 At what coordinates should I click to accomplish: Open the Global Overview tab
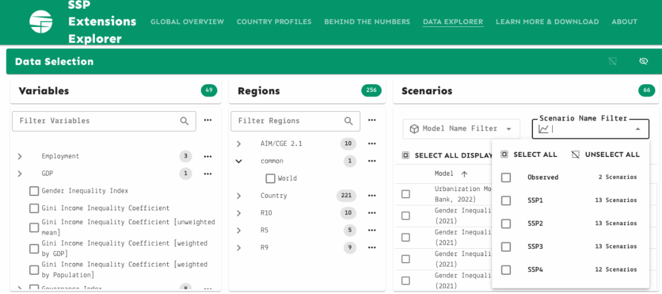[187, 22]
